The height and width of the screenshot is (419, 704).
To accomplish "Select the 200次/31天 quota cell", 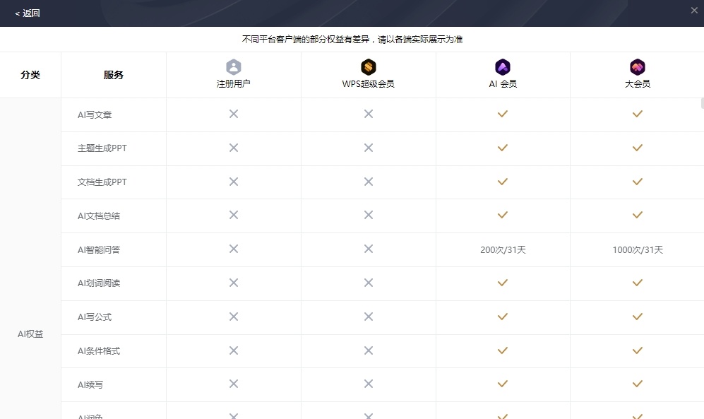I will point(503,249).
